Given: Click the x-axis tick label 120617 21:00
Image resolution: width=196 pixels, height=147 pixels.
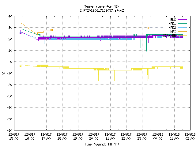Looking at the screenshot, I should (x=110, y=137).
